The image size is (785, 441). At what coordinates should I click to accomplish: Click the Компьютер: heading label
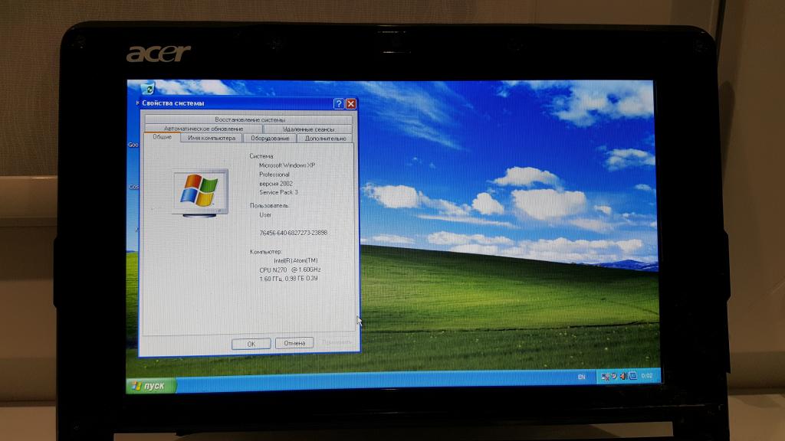pos(266,252)
